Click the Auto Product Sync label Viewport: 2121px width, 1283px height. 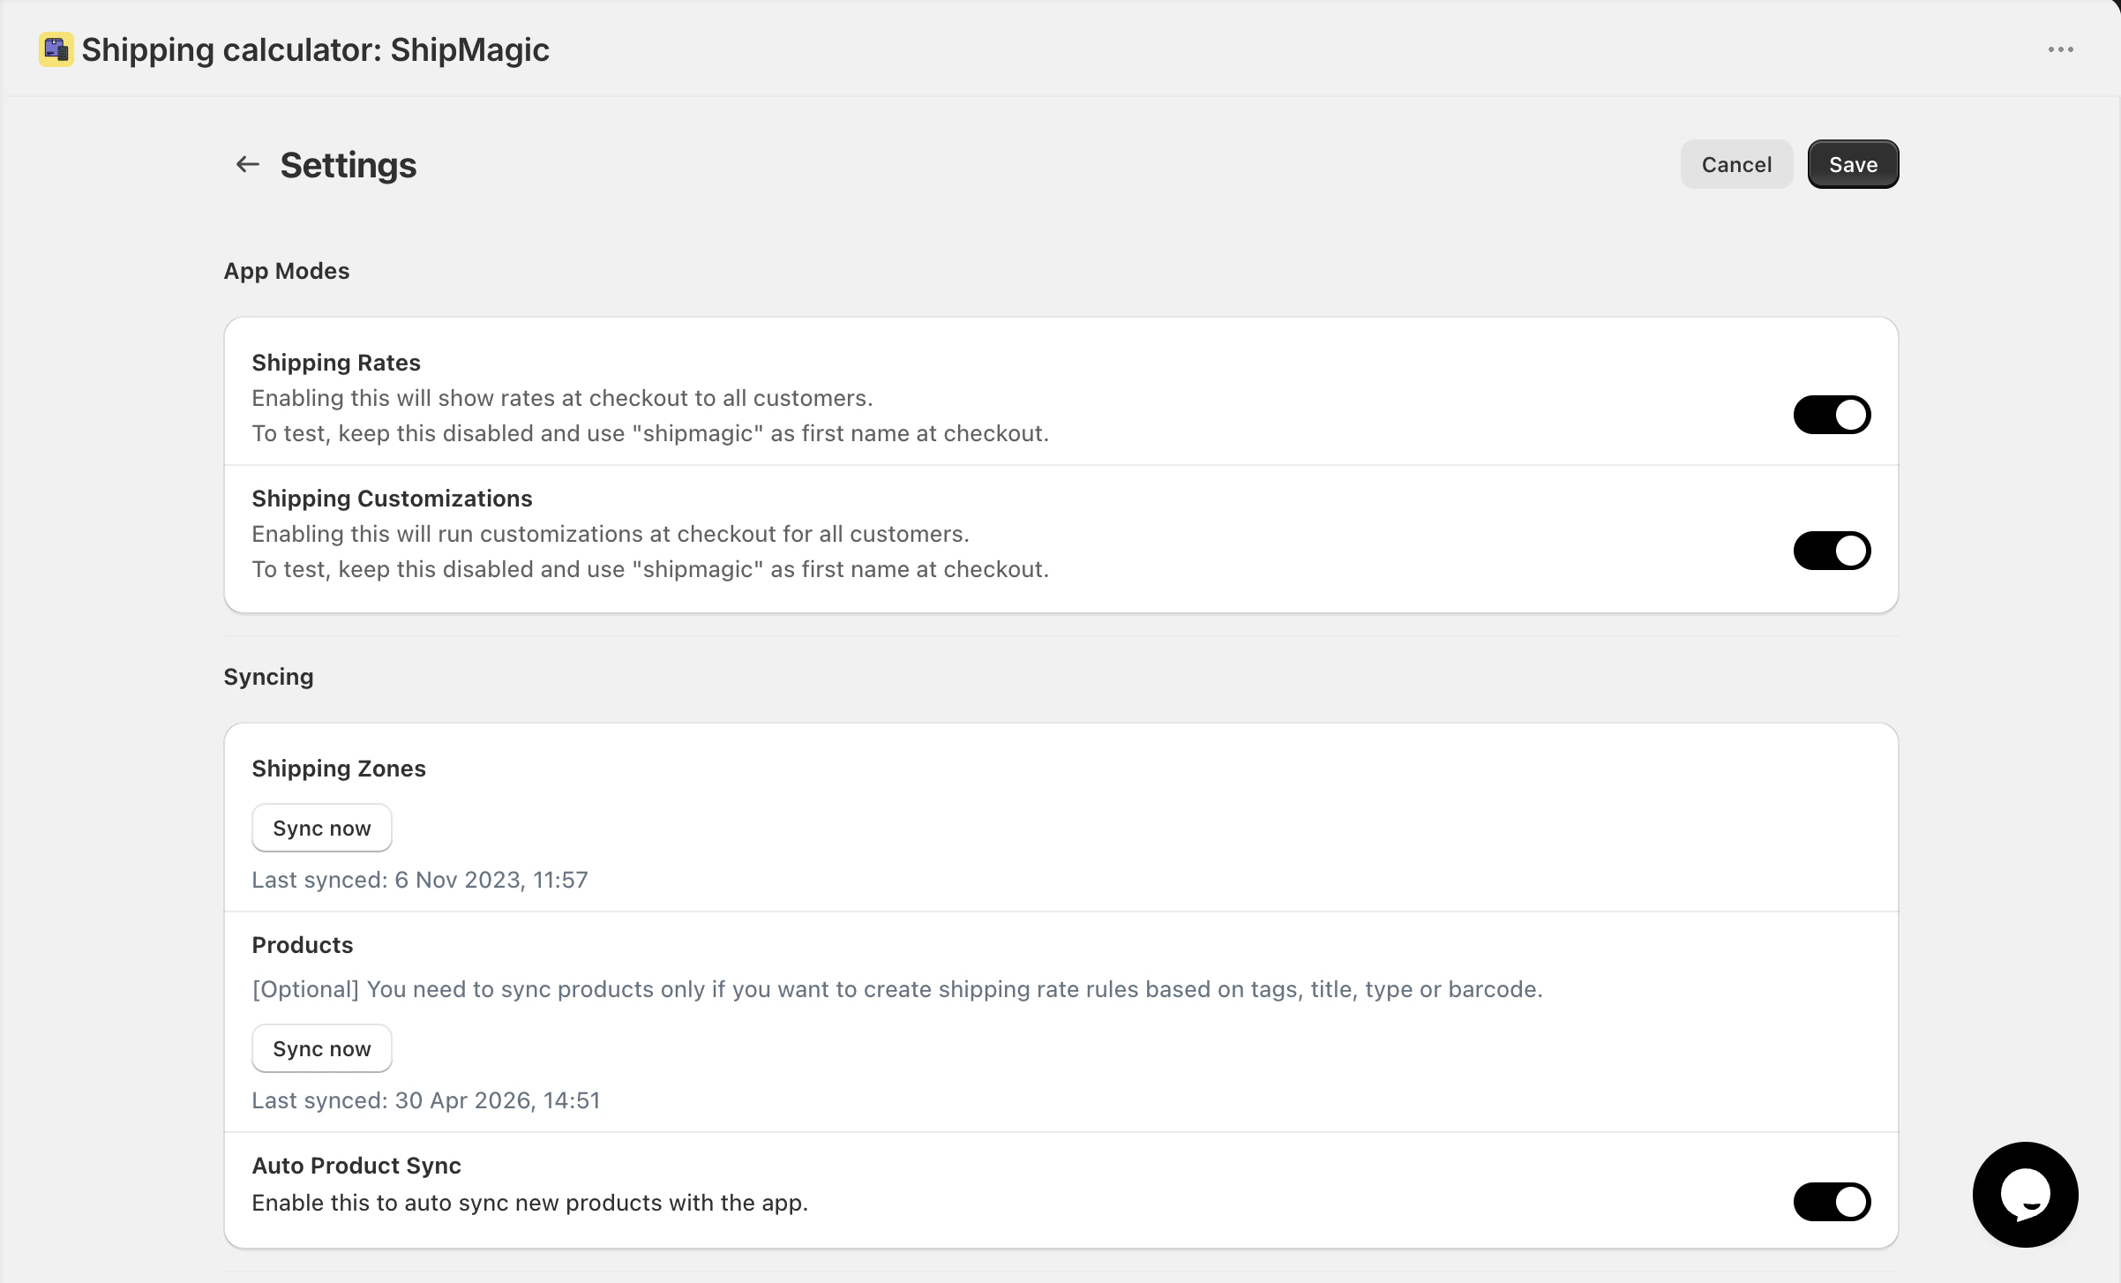click(356, 1166)
